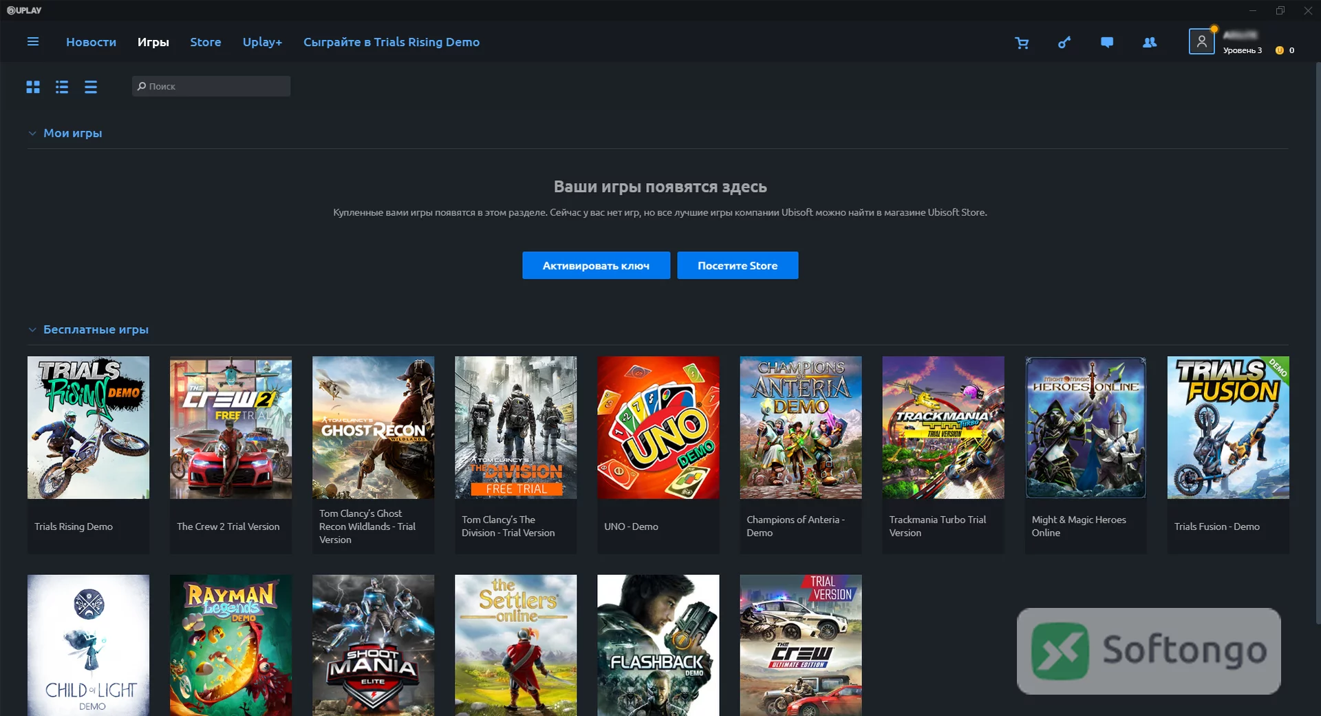
Task: Open The Crew Ultimate Edition trial cover
Action: 800,645
